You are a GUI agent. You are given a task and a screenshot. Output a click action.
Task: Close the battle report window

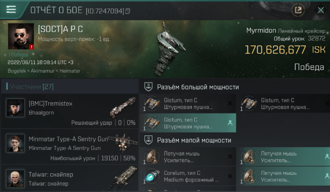(321, 10)
